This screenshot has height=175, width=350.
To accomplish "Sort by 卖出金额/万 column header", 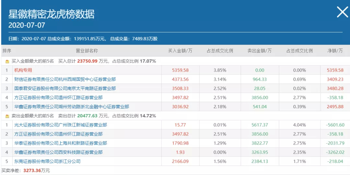I will [260, 51].
